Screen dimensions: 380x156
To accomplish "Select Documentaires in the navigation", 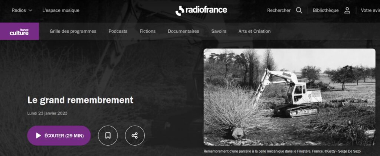I will (183, 31).
